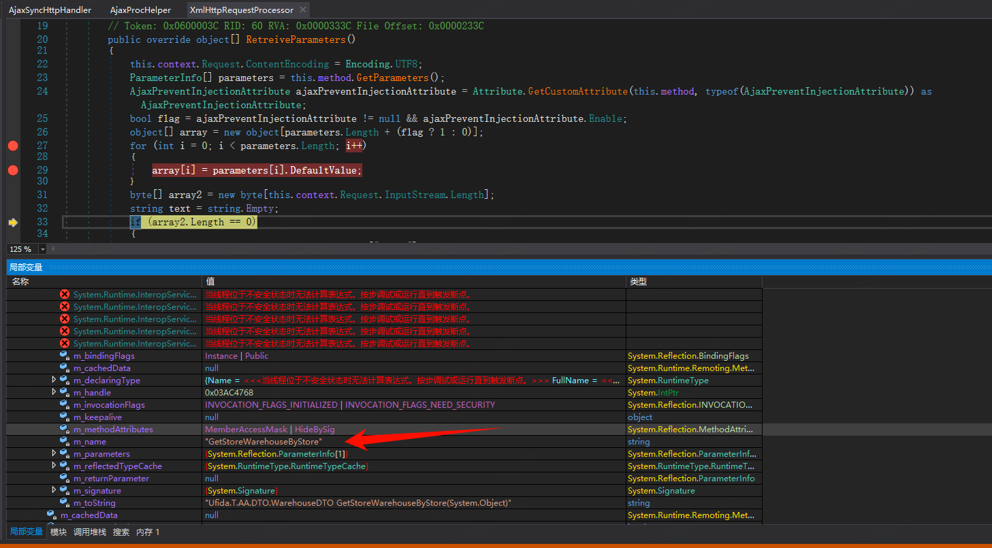992x548 pixels.
Task: Click the field icon beside m_invocationFlags
Action: pos(64,405)
